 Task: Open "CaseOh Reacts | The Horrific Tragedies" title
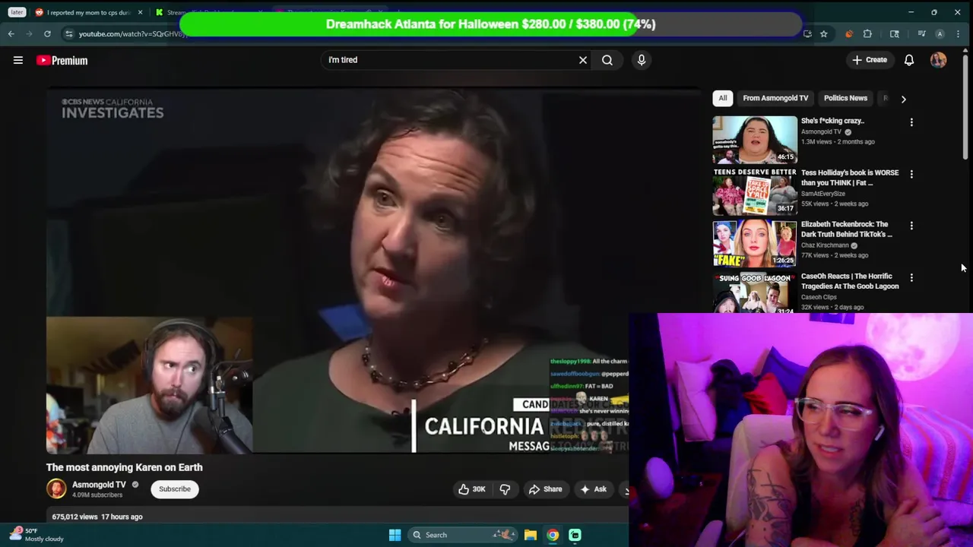tap(850, 281)
